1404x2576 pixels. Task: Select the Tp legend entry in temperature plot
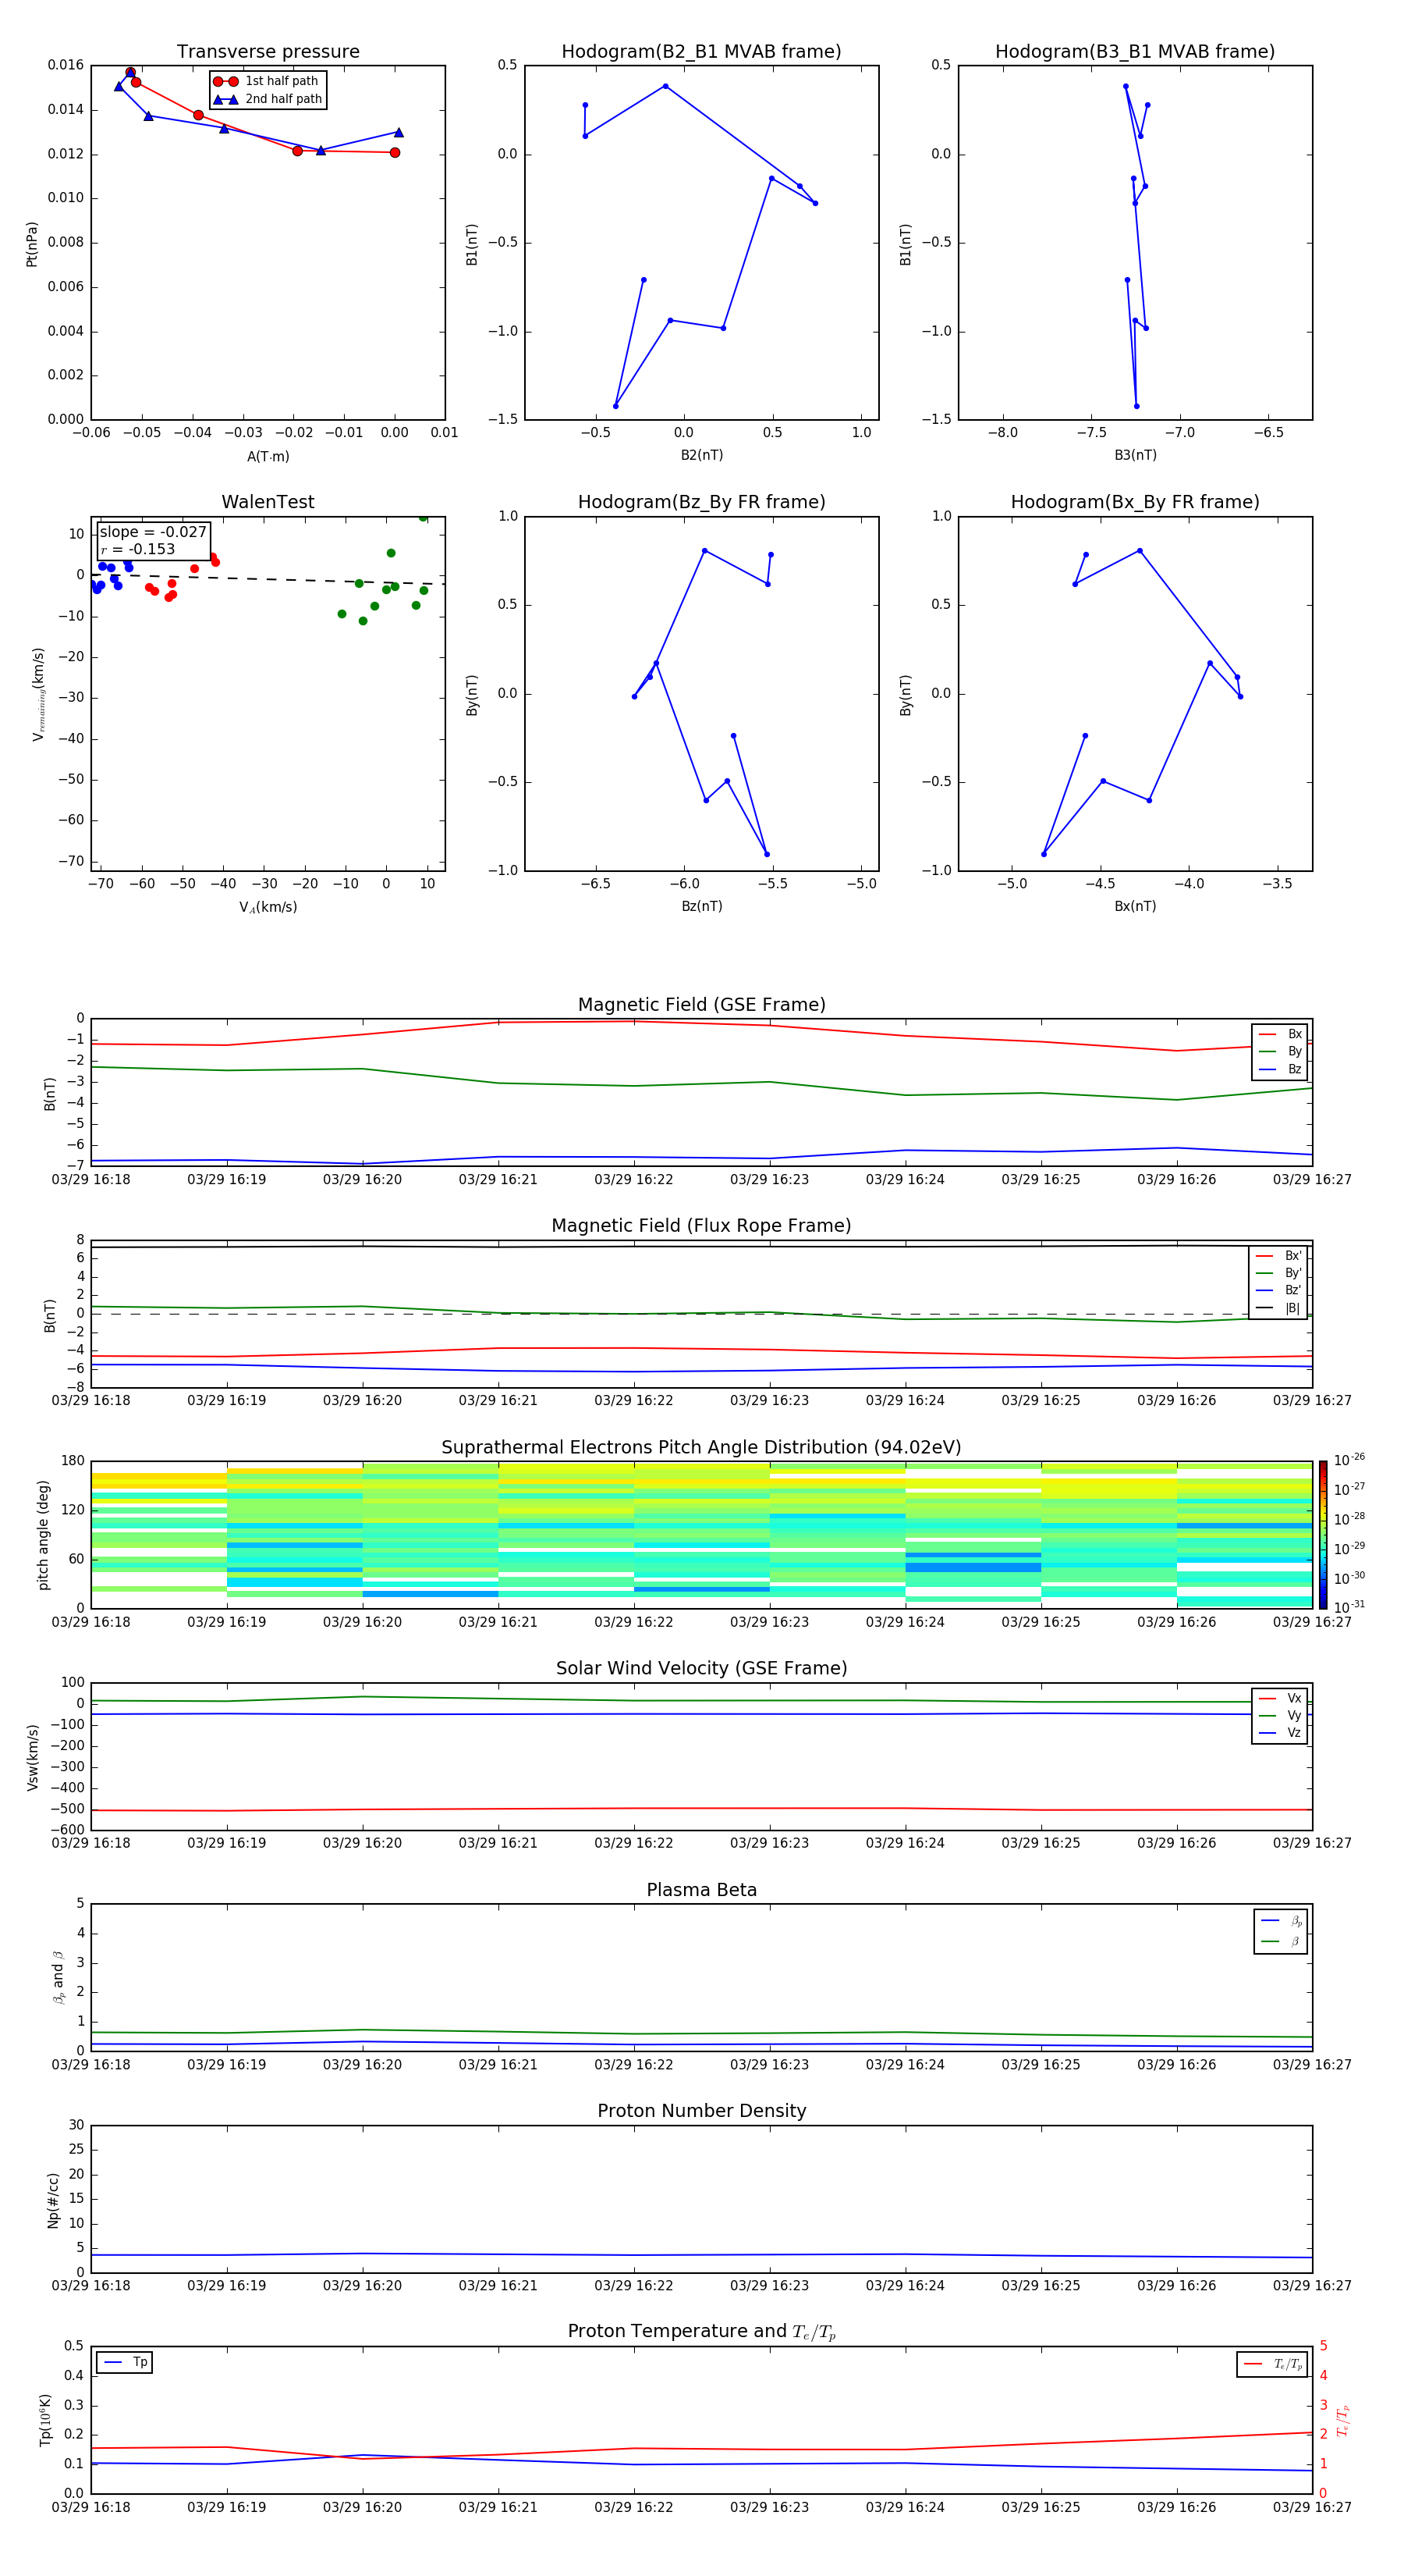point(125,2362)
